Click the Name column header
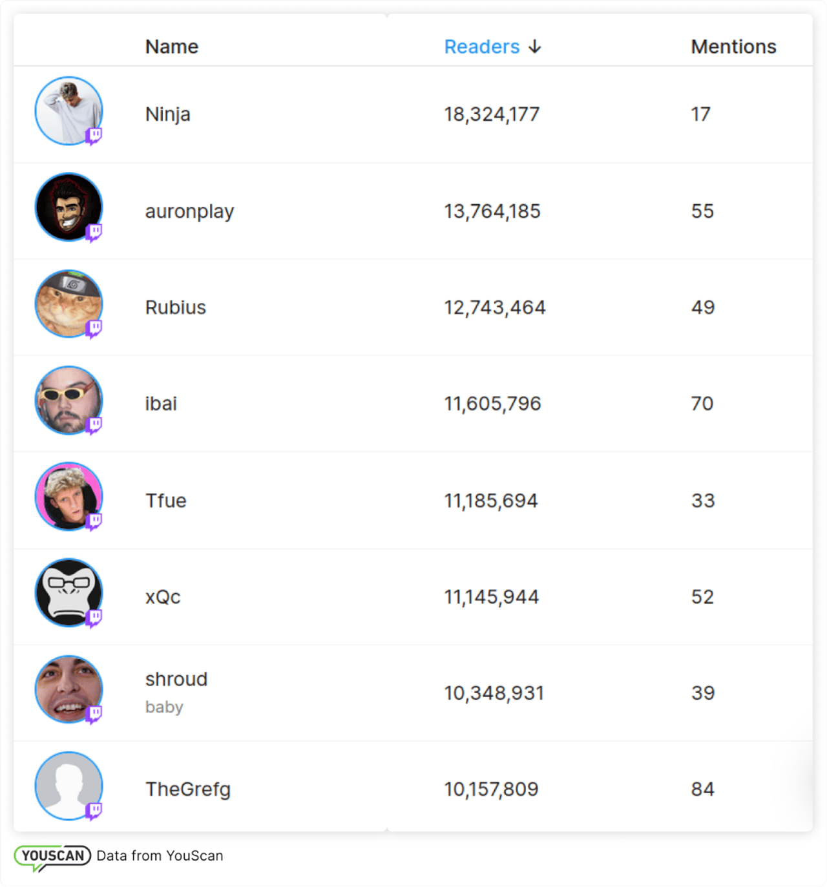Screen dimensions: 827x887 172,47
